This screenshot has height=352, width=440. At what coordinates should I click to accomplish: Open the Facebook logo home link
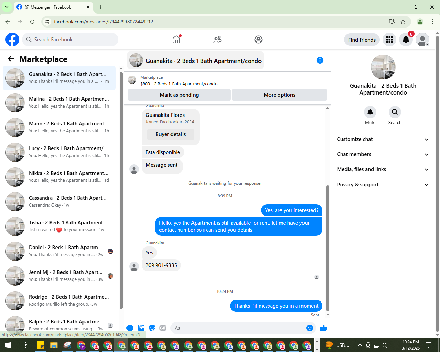(12, 40)
